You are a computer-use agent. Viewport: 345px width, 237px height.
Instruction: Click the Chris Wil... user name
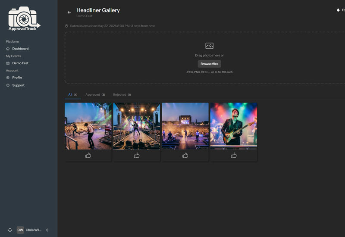pos(34,230)
